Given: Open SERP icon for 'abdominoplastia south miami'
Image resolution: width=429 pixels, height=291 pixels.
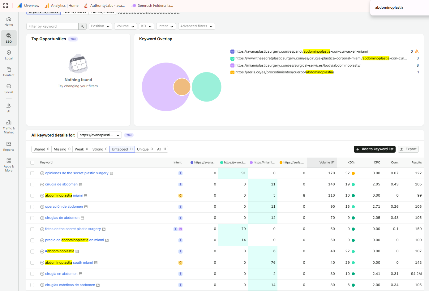Looking at the screenshot, I should pos(96,263).
